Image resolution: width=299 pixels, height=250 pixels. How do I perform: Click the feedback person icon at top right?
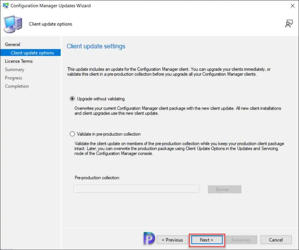pyautogui.click(x=289, y=24)
